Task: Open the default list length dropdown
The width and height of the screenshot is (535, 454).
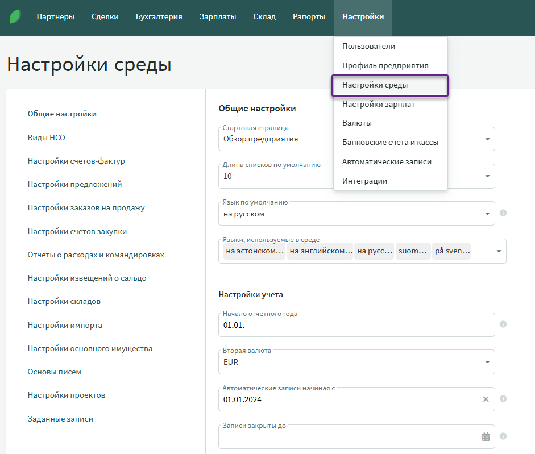Action: coord(487,176)
